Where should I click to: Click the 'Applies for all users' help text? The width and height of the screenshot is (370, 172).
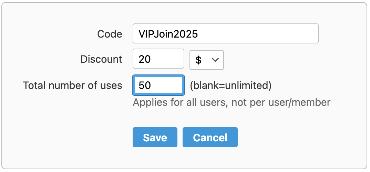[x=179, y=102]
